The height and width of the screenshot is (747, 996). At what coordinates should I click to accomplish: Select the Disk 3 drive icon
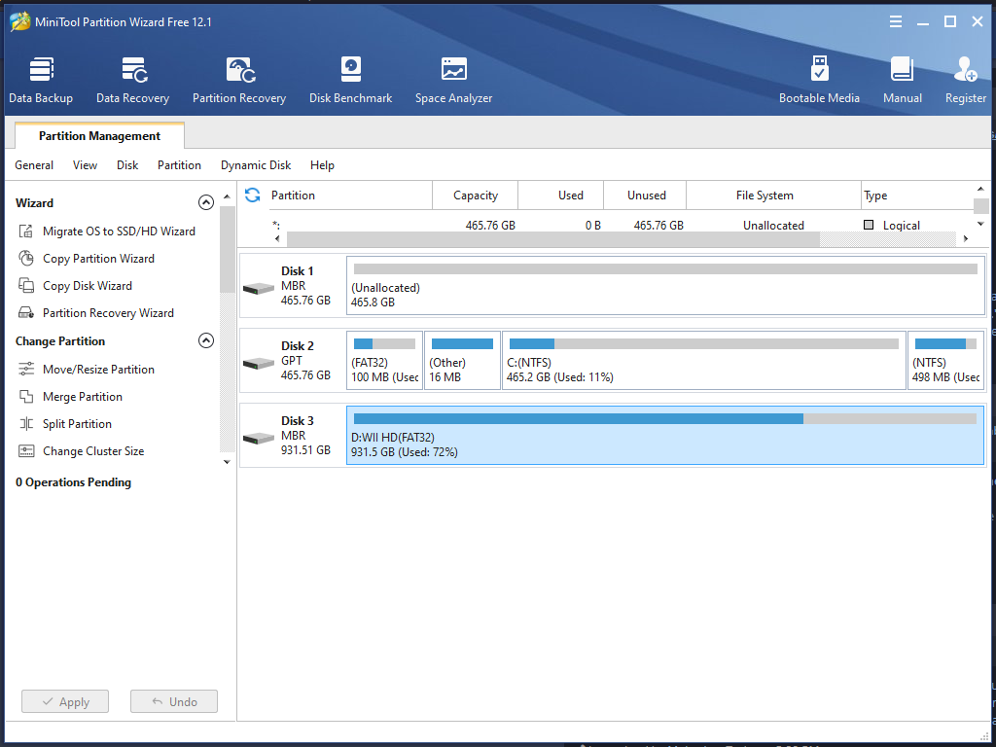[x=259, y=439]
